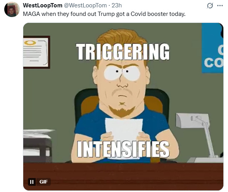Pause the playing GIF
The width and height of the screenshot is (228, 192).
coord(32,182)
